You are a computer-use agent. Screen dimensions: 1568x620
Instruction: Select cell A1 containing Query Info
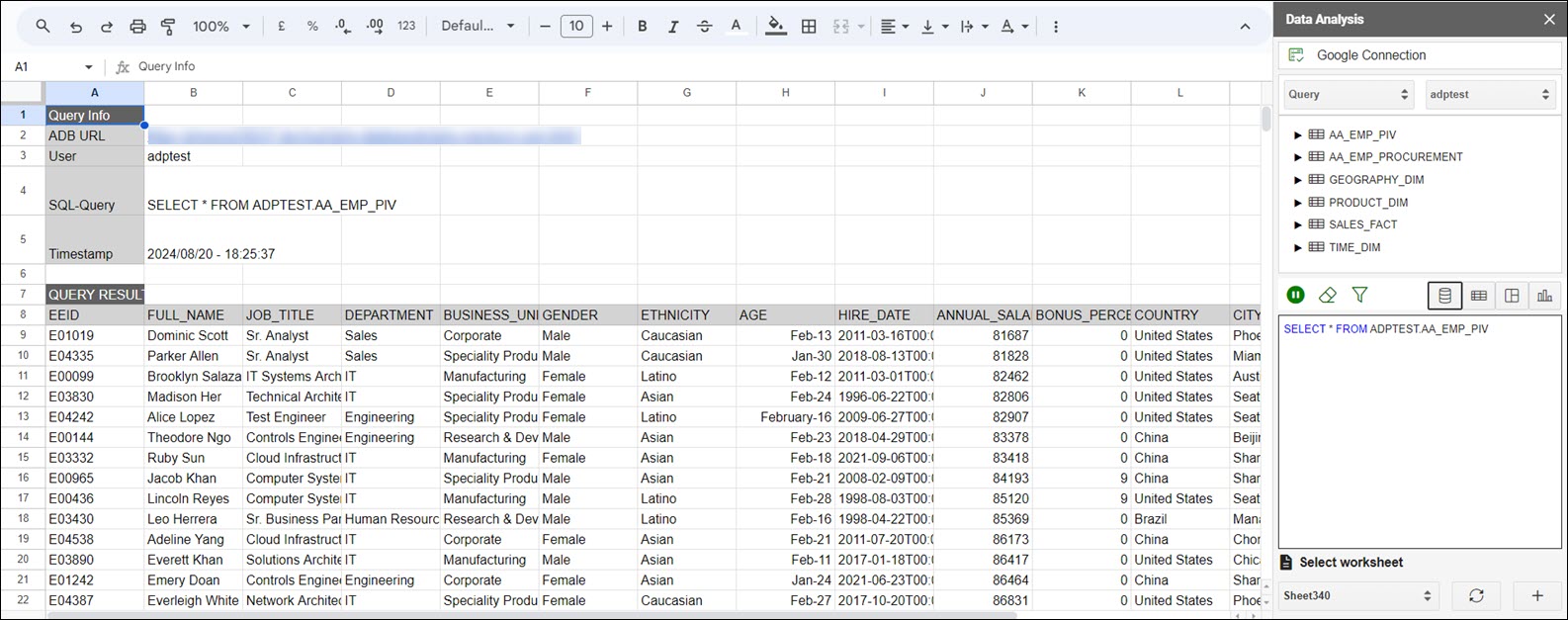click(95, 115)
